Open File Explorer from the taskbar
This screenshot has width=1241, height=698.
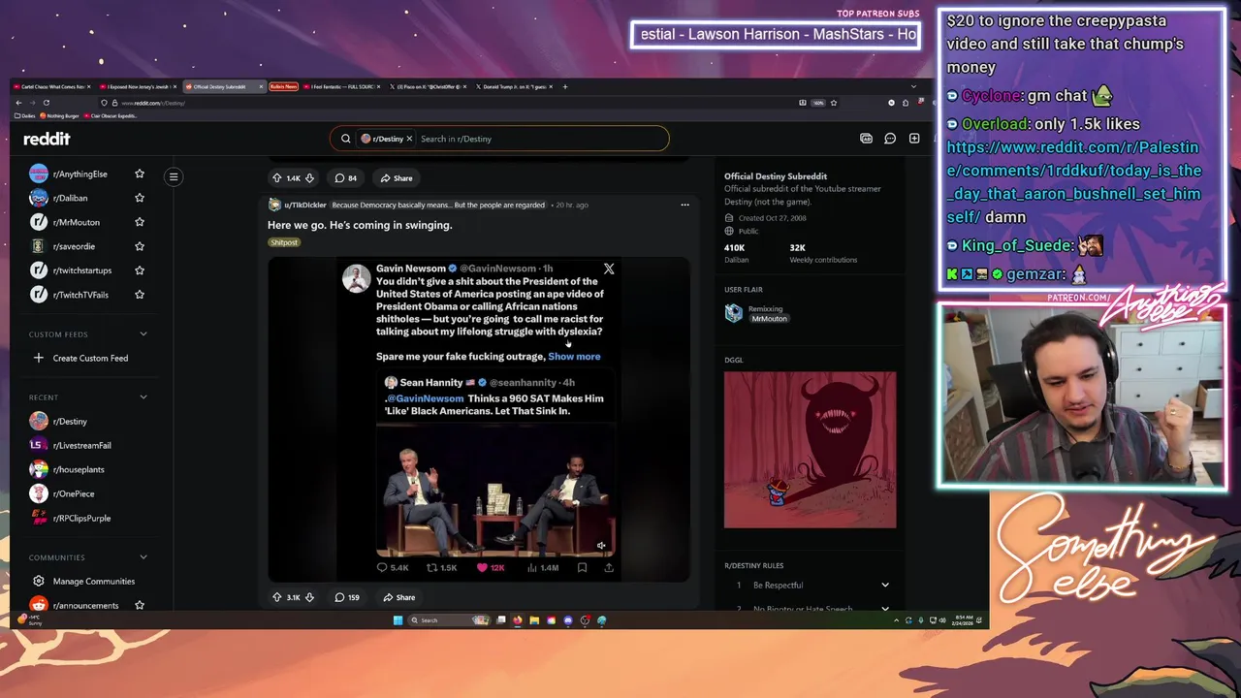pyautogui.click(x=534, y=620)
